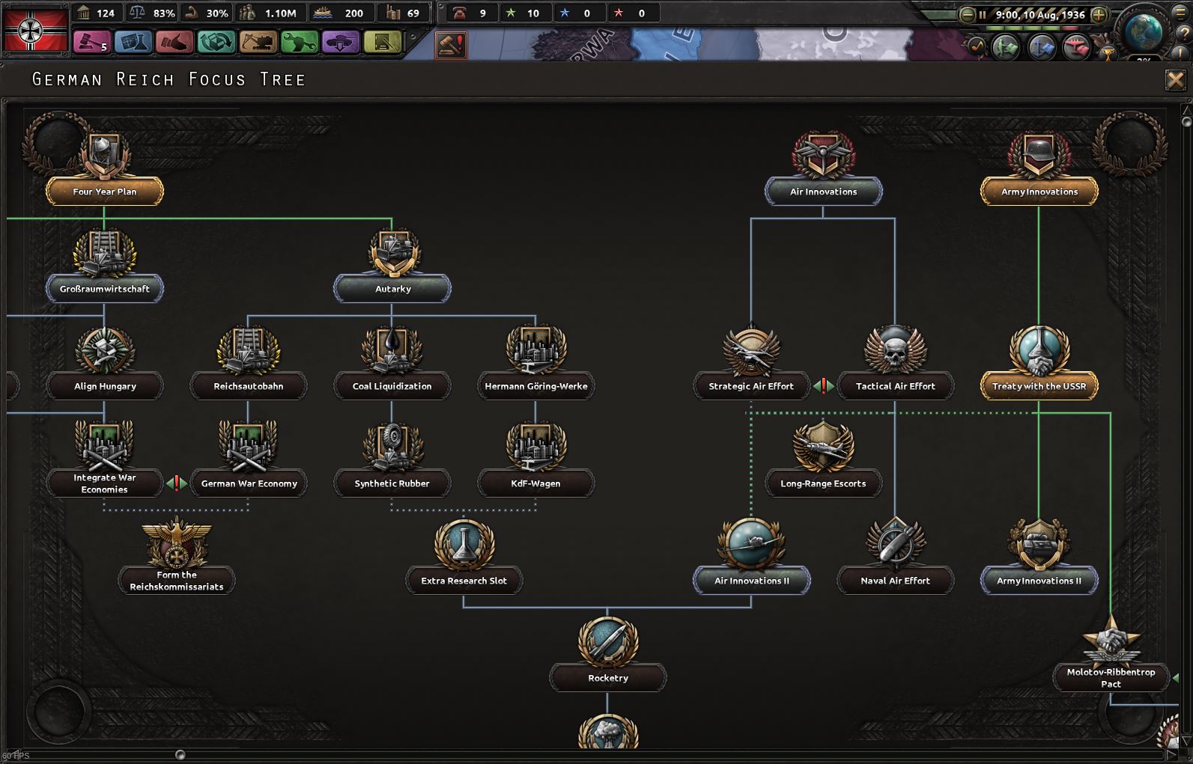Select Integrate War Economies focus
1193x764 pixels.
tap(104, 483)
